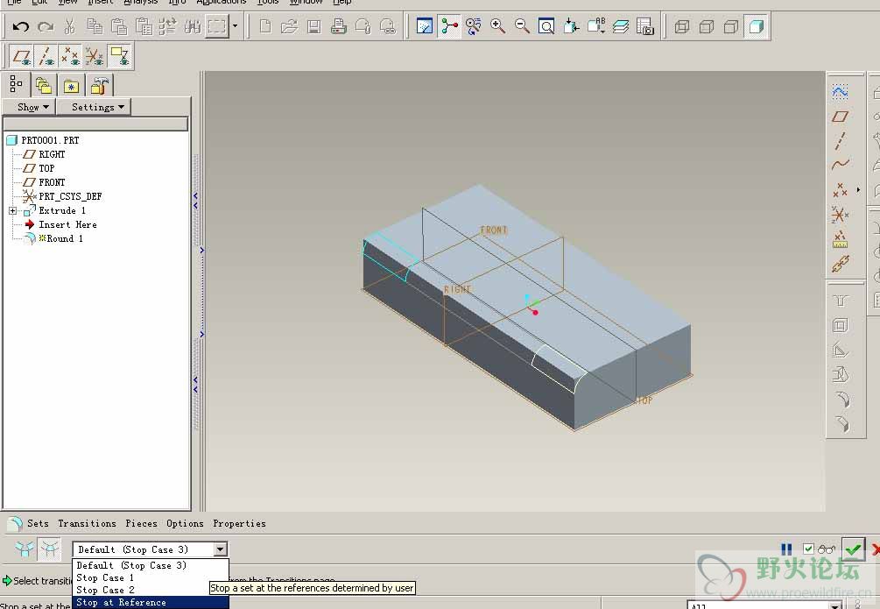
Task: Open the Options panel
Action: coord(185,523)
